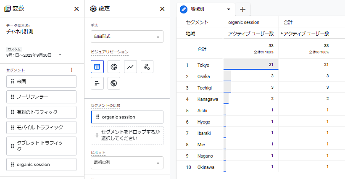This screenshot has width=345, height=179.
Task: Close the 変数 panel
Action: coord(76,9)
